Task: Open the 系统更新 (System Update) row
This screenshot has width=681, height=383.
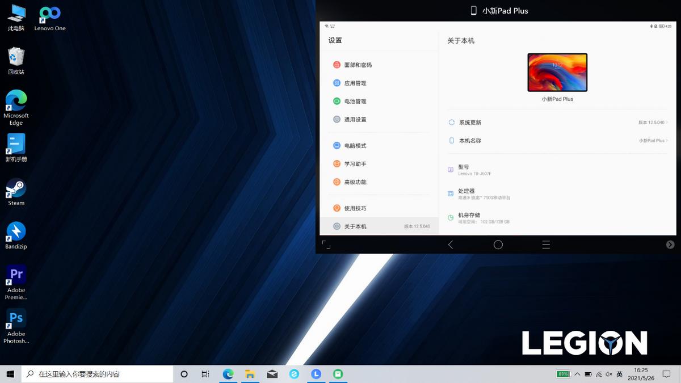Action: click(556, 122)
